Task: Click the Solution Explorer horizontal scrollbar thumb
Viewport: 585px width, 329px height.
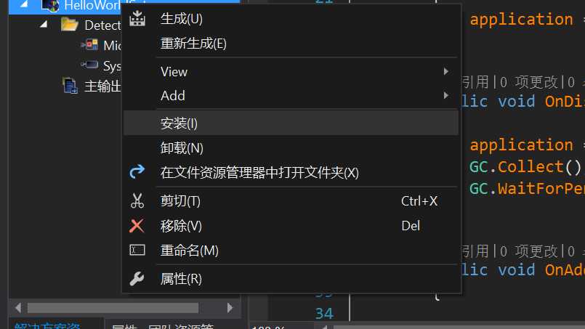Action: click(x=113, y=308)
